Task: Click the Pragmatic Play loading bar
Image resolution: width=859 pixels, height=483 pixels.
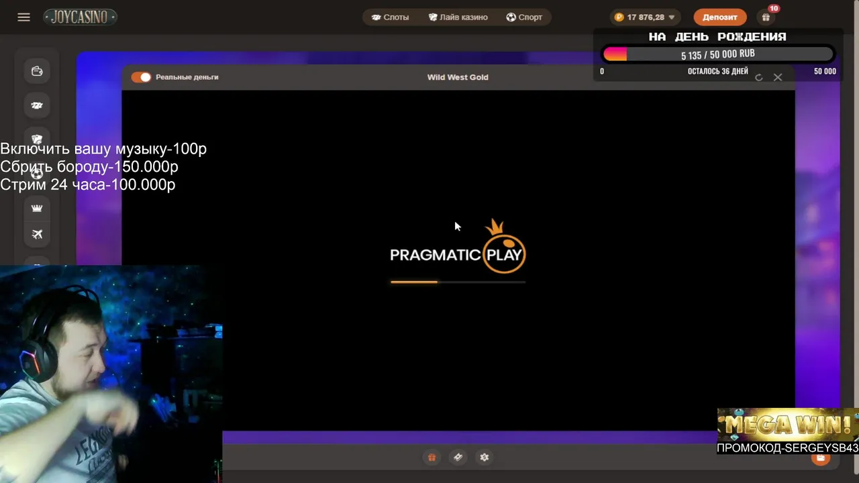Action: click(x=458, y=282)
